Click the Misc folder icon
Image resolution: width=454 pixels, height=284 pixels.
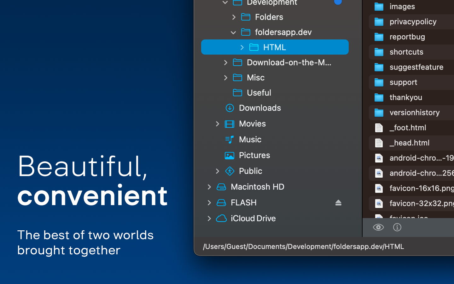[237, 77]
